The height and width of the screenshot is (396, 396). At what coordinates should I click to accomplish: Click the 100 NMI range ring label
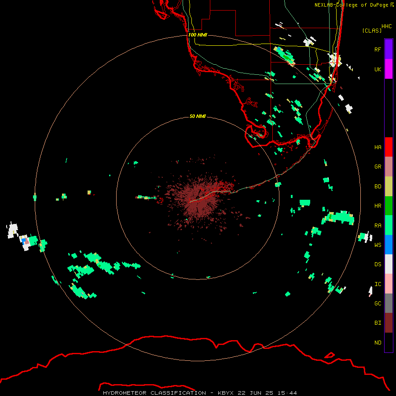click(198, 35)
